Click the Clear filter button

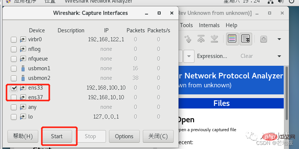point(247,56)
